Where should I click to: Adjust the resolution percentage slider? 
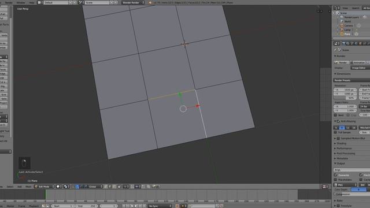click(345, 98)
